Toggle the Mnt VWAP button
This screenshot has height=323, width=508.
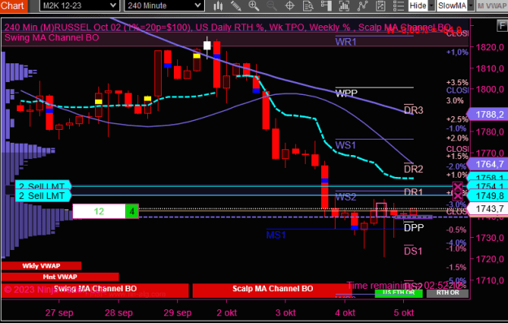[x=60, y=277]
